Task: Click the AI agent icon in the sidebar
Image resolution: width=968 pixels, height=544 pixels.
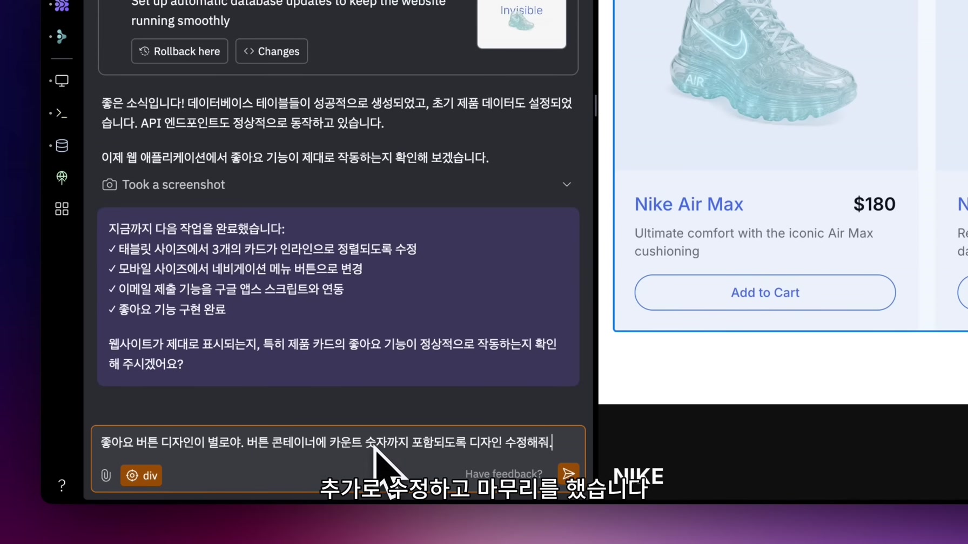Action: (x=62, y=36)
